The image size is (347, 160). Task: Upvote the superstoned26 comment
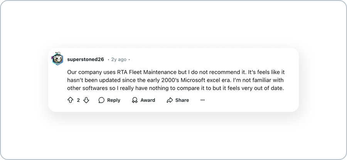click(70, 100)
